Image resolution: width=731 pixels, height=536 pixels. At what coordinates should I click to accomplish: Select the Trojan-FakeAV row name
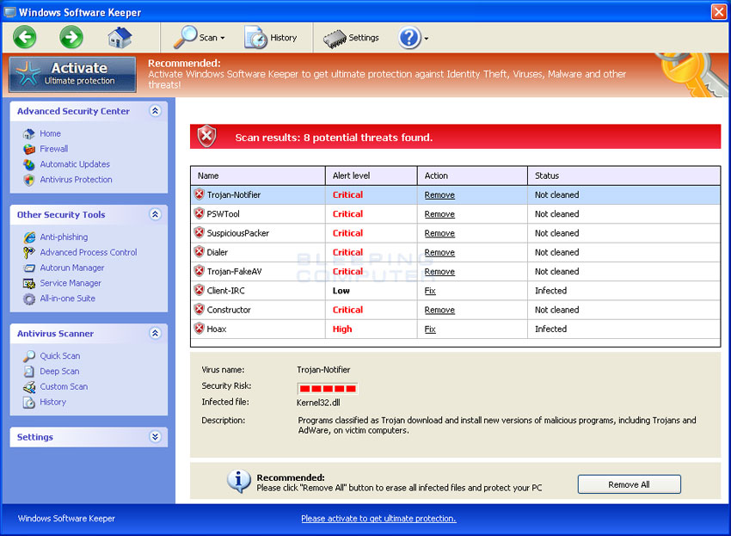pyautogui.click(x=234, y=272)
